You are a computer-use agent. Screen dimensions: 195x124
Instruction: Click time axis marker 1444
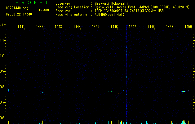pyautogui.click(x=77, y=27)
